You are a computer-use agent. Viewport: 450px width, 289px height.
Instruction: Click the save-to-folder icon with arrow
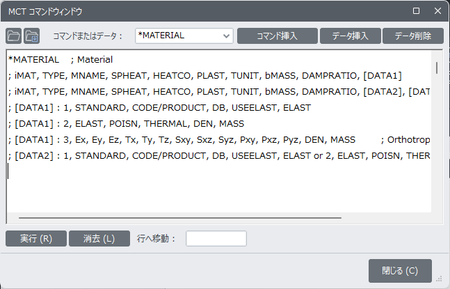coord(31,36)
